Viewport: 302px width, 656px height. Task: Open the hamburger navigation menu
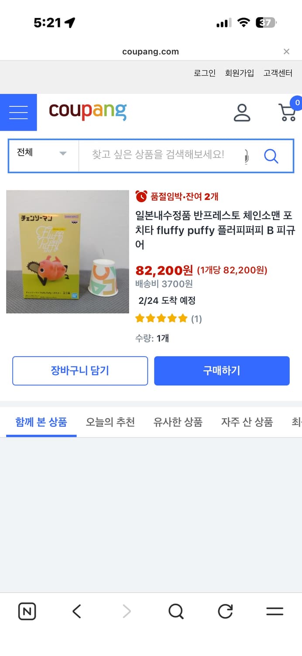coord(18,112)
